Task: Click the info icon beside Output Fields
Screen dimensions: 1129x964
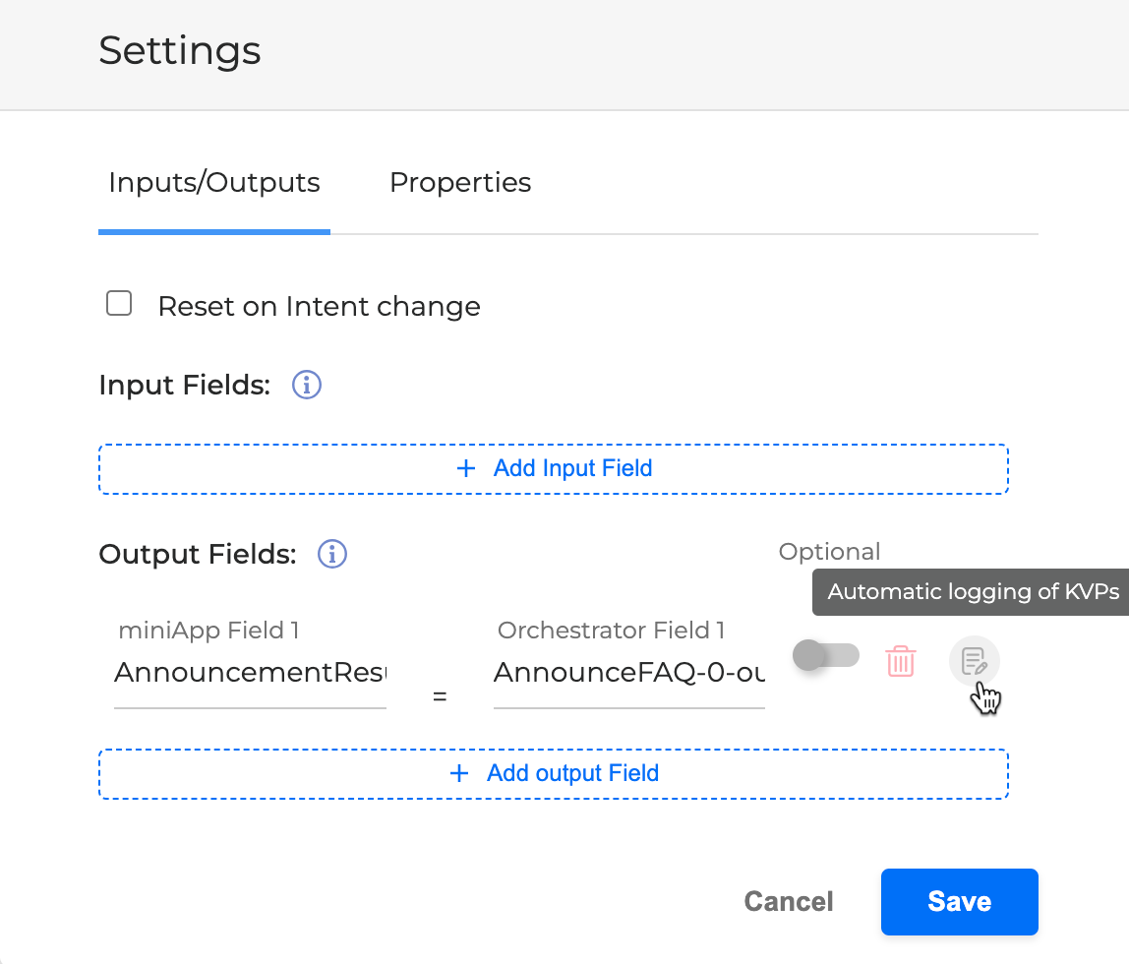Action: point(332,554)
